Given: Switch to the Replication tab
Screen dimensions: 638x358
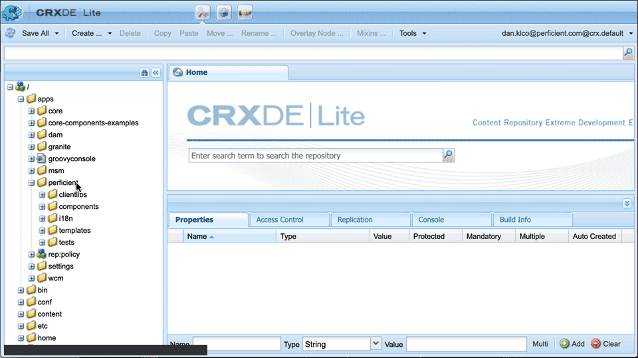Looking at the screenshot, I should [370, 219].
